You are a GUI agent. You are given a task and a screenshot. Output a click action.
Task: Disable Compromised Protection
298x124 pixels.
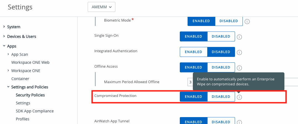coord(221,97)
